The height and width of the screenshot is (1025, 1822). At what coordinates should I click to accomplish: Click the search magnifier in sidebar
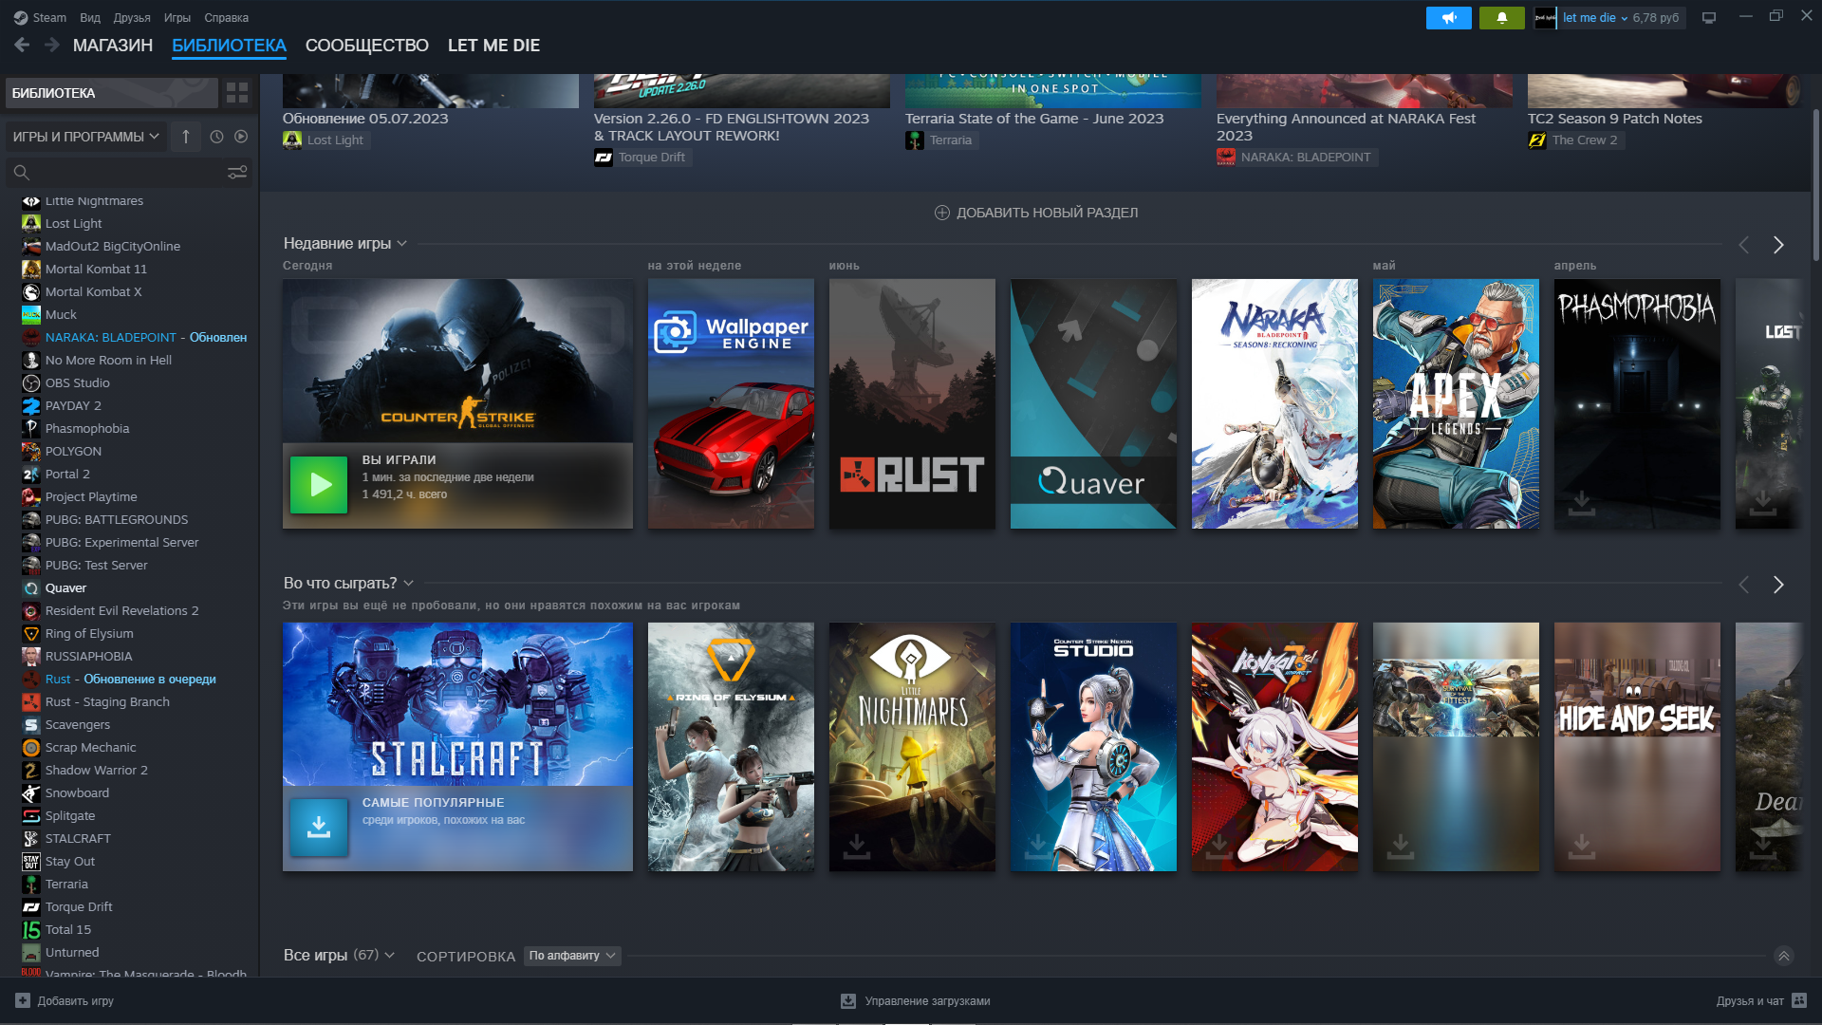point(21,172)
